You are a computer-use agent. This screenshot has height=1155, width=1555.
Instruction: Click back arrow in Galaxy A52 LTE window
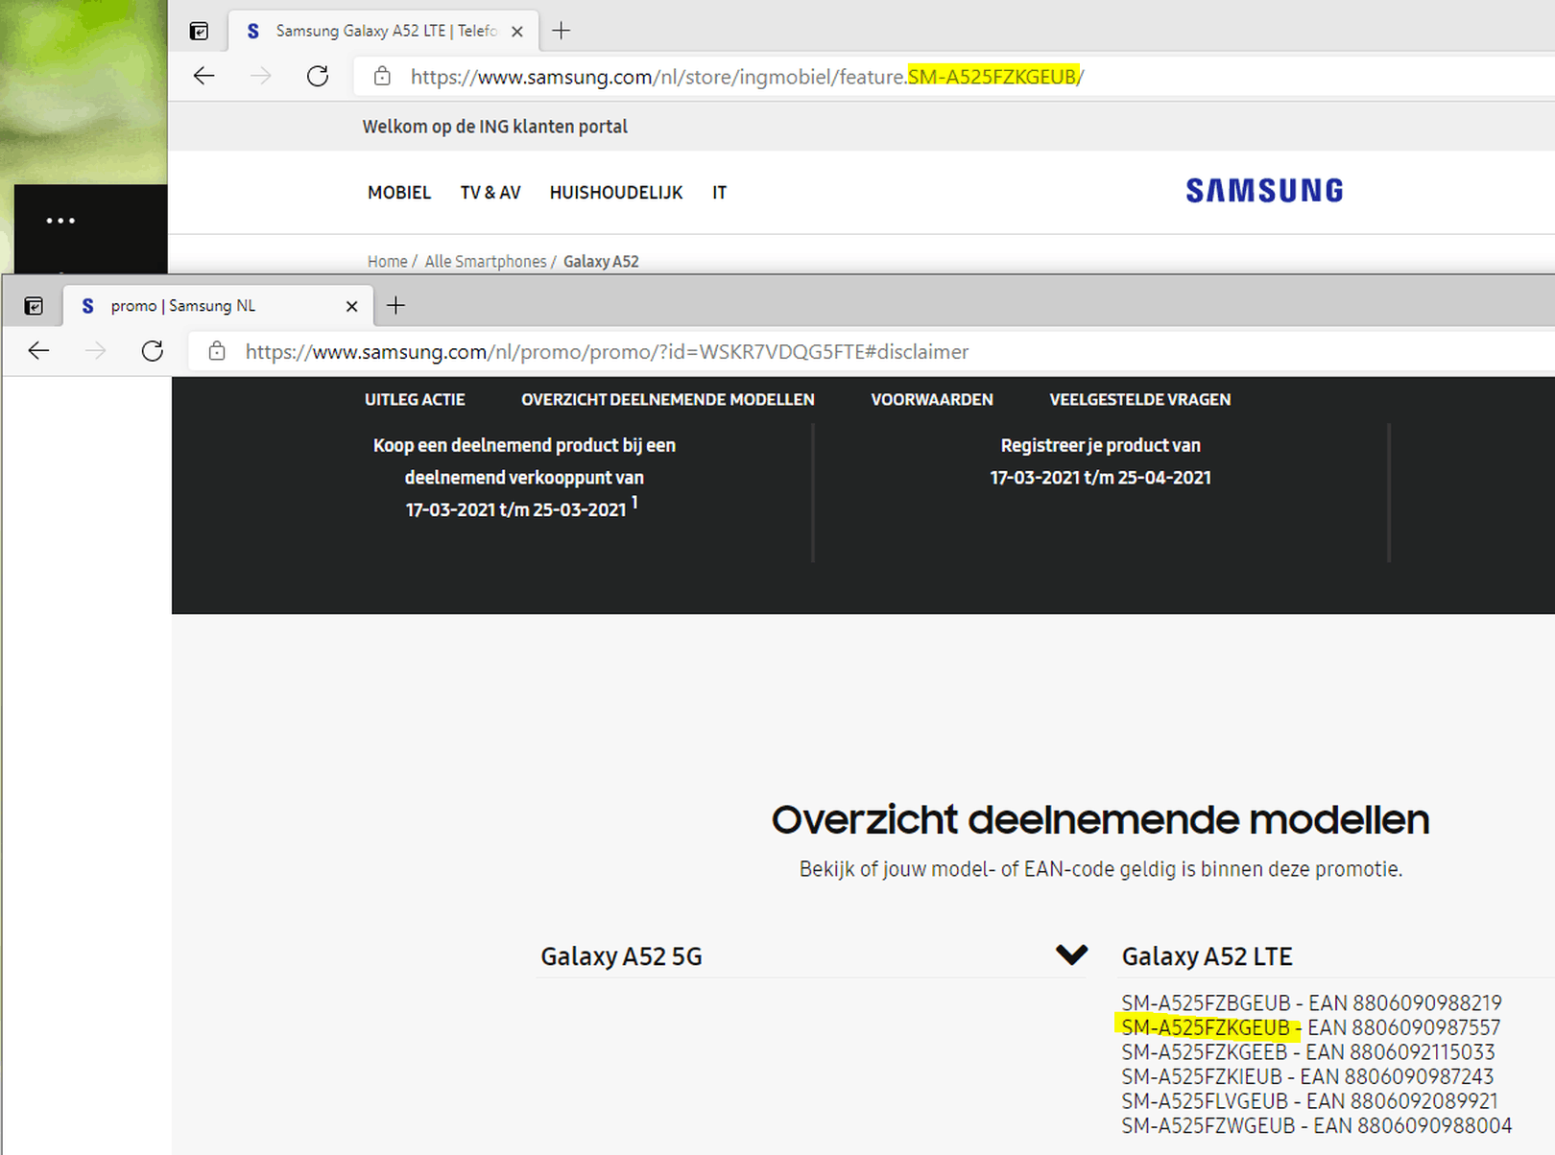(203, 76)
